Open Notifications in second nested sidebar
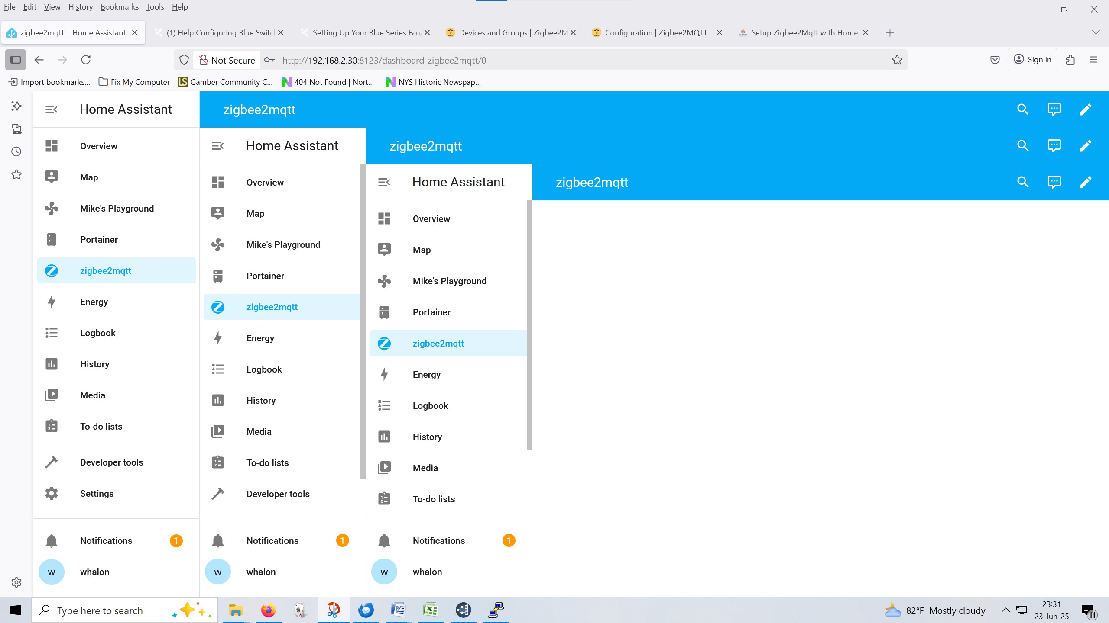 [282, 540]
